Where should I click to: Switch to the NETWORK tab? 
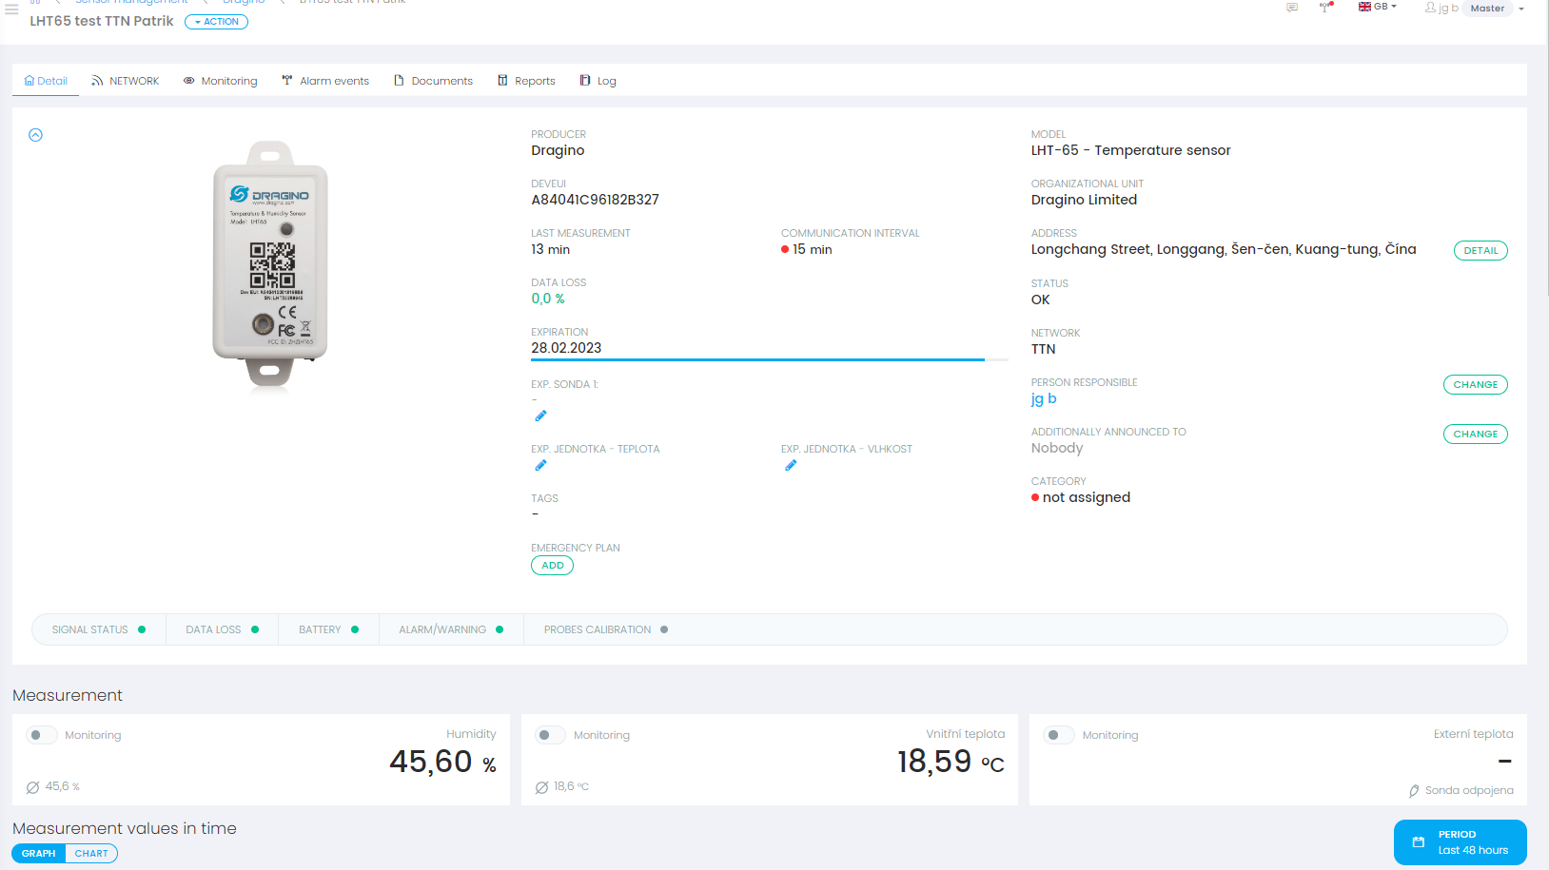(x=126, y=81)
